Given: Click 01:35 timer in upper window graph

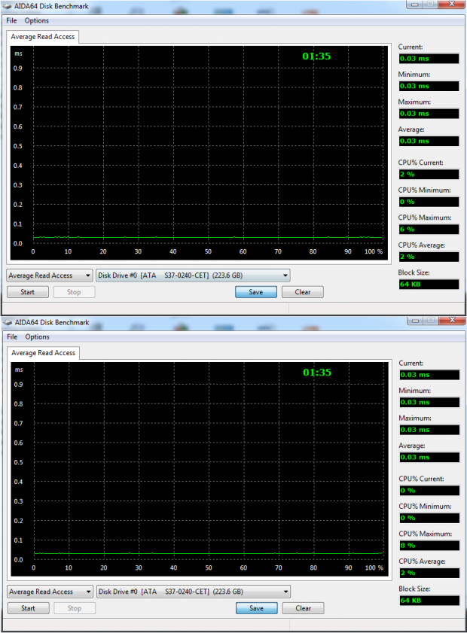Looking at the screenshot, I should click(316, 56).
